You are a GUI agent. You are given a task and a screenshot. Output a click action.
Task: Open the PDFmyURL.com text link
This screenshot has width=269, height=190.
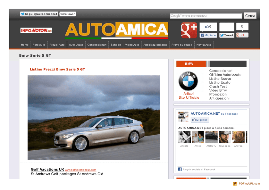249,184
